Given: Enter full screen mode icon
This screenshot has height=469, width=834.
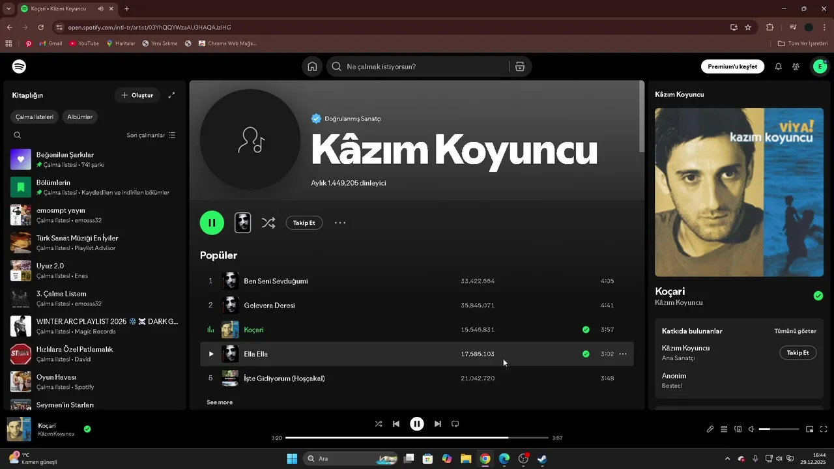Looking at the screenshot, I should pyautogui.click(x=824, y=429).
